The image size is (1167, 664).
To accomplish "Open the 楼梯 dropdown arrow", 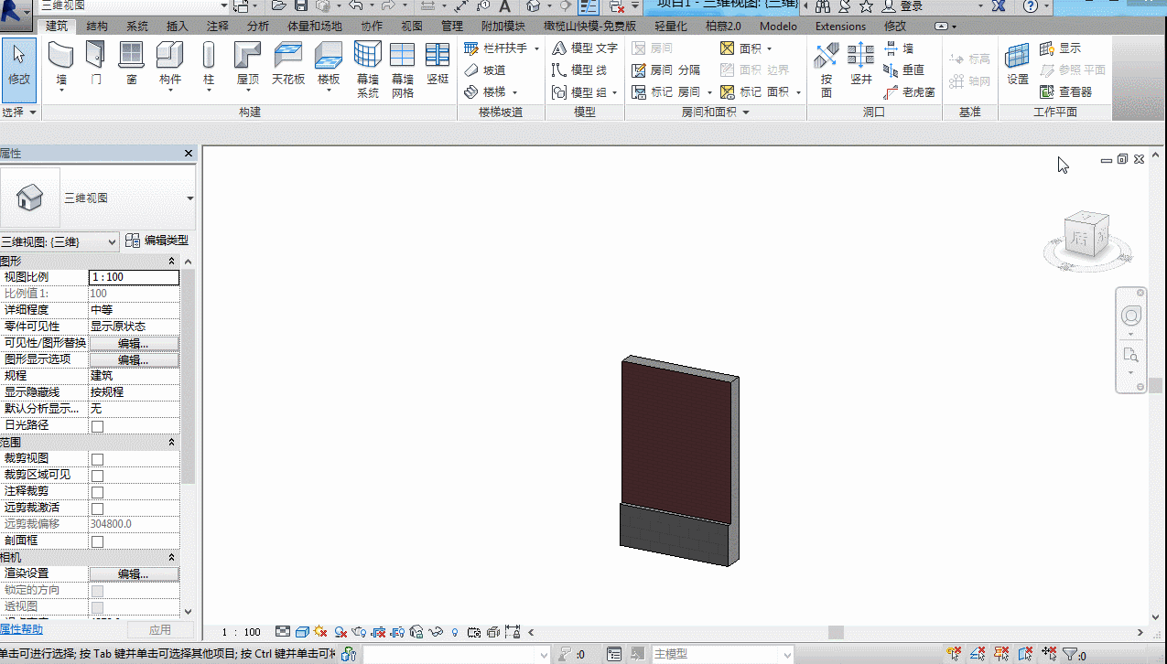I will tap(514, 91).
